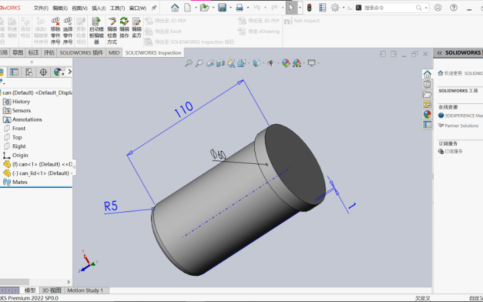Activate the Select cursor tool
Viewport: 483px width, 302px height.
[291, 7]
